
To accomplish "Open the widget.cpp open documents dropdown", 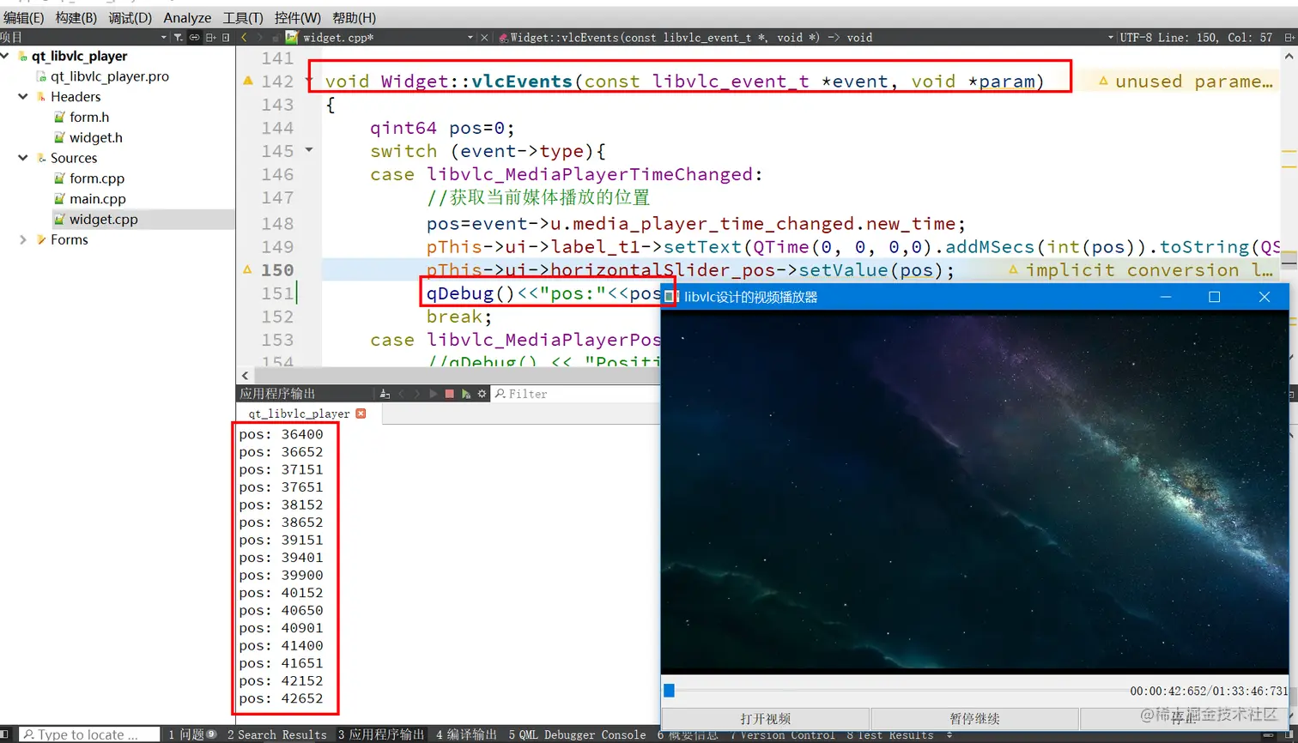I will (x=470, y=38).
